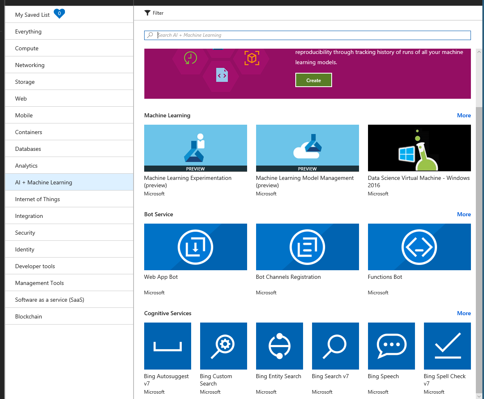
Task: Open the Bing Custom Search icon
Action: point(223,346)
